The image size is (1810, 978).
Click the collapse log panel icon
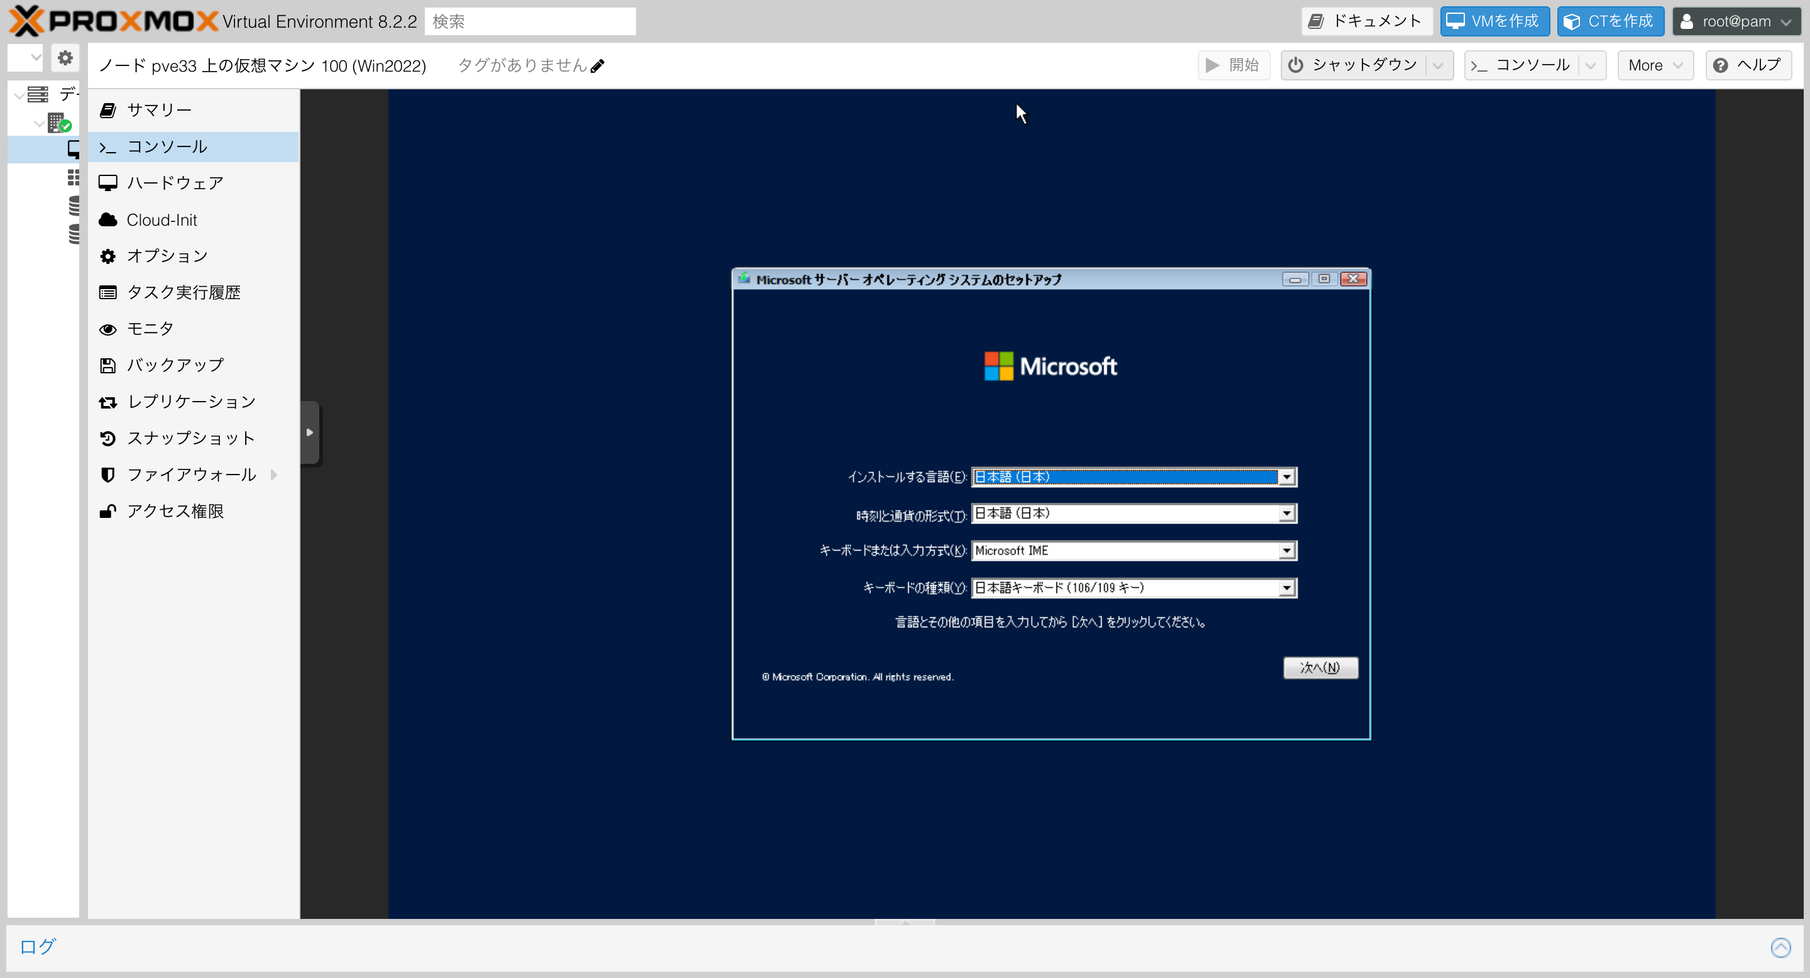tap(1780, 947)
